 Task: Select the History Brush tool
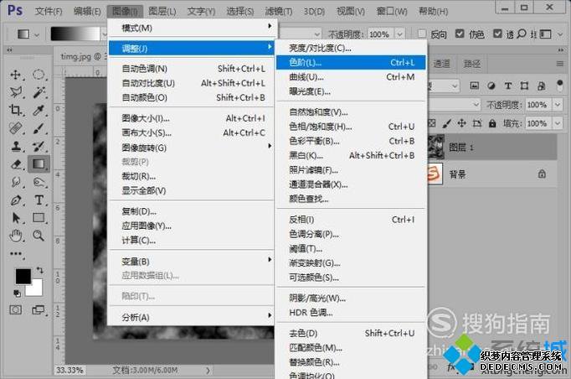tap(39, 146)
